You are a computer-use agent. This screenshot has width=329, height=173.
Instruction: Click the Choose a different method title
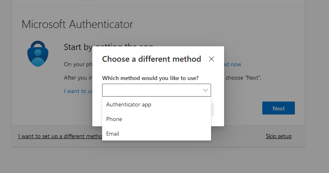[152, 59]
